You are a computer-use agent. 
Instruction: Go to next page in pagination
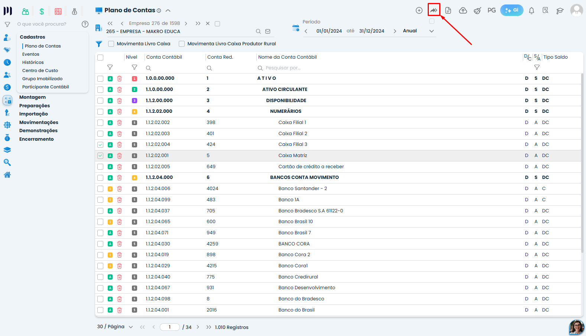[198, 327]
